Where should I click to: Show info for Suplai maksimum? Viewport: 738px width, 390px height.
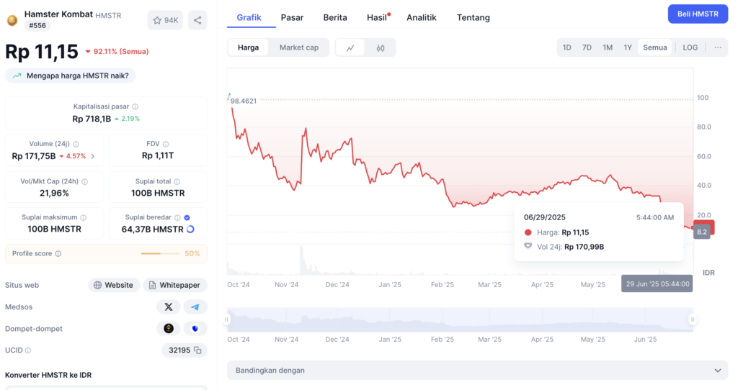click(84, 217)
